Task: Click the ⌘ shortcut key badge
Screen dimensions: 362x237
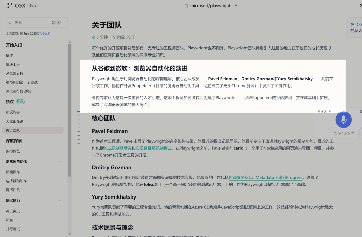Action: [54, 22]
